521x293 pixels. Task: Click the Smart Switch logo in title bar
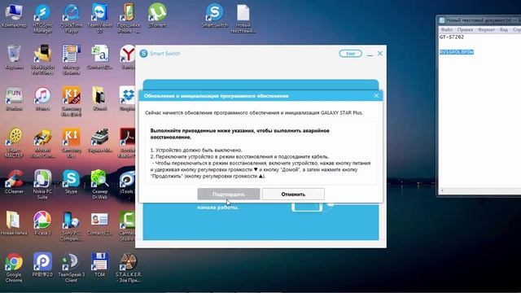pyautogui.click(x=143, y=54)
